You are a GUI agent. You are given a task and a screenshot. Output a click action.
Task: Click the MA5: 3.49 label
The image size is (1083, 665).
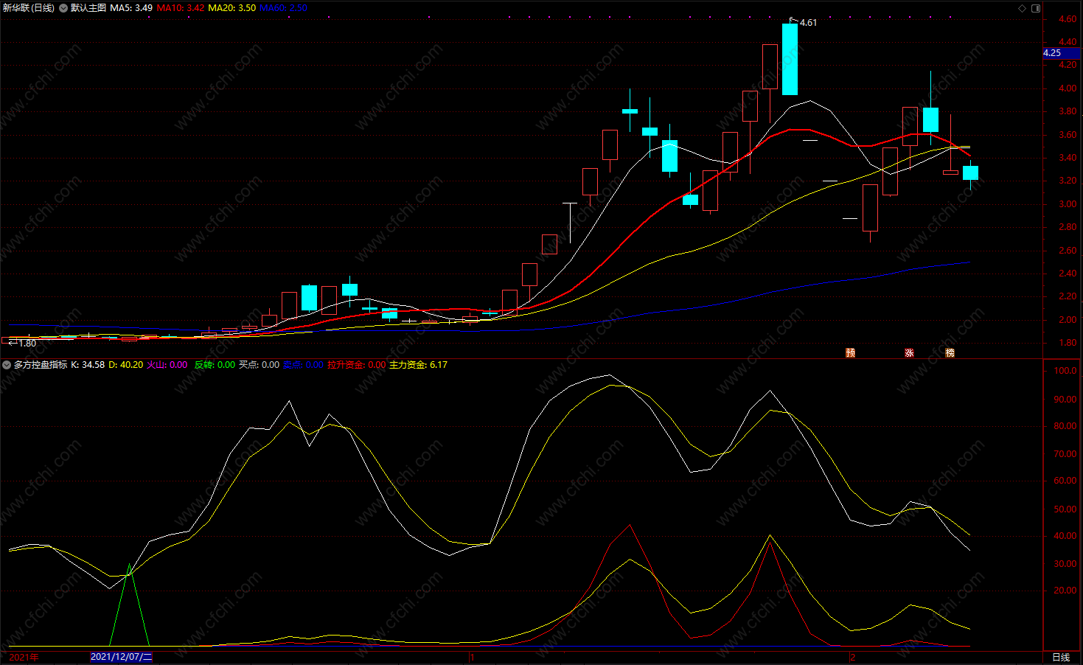pos(131,8)
